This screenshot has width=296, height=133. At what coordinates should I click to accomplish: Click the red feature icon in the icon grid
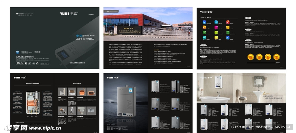click(x=228, y=22)
